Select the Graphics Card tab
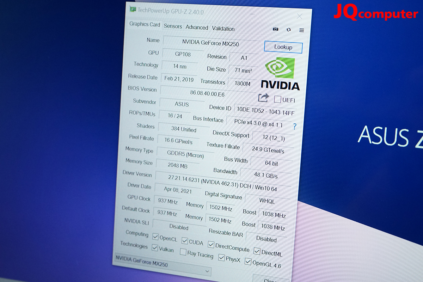The height and width of the screenshot is (282, 423). pyautogui.click(x=145, y=24)
